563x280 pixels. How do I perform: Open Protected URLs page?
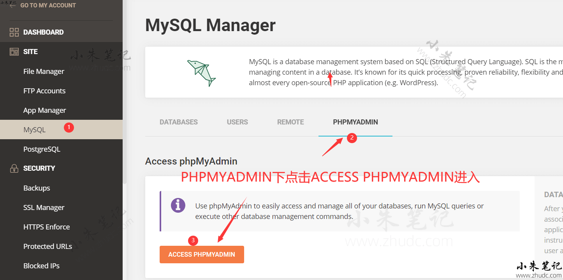[48, 247]
